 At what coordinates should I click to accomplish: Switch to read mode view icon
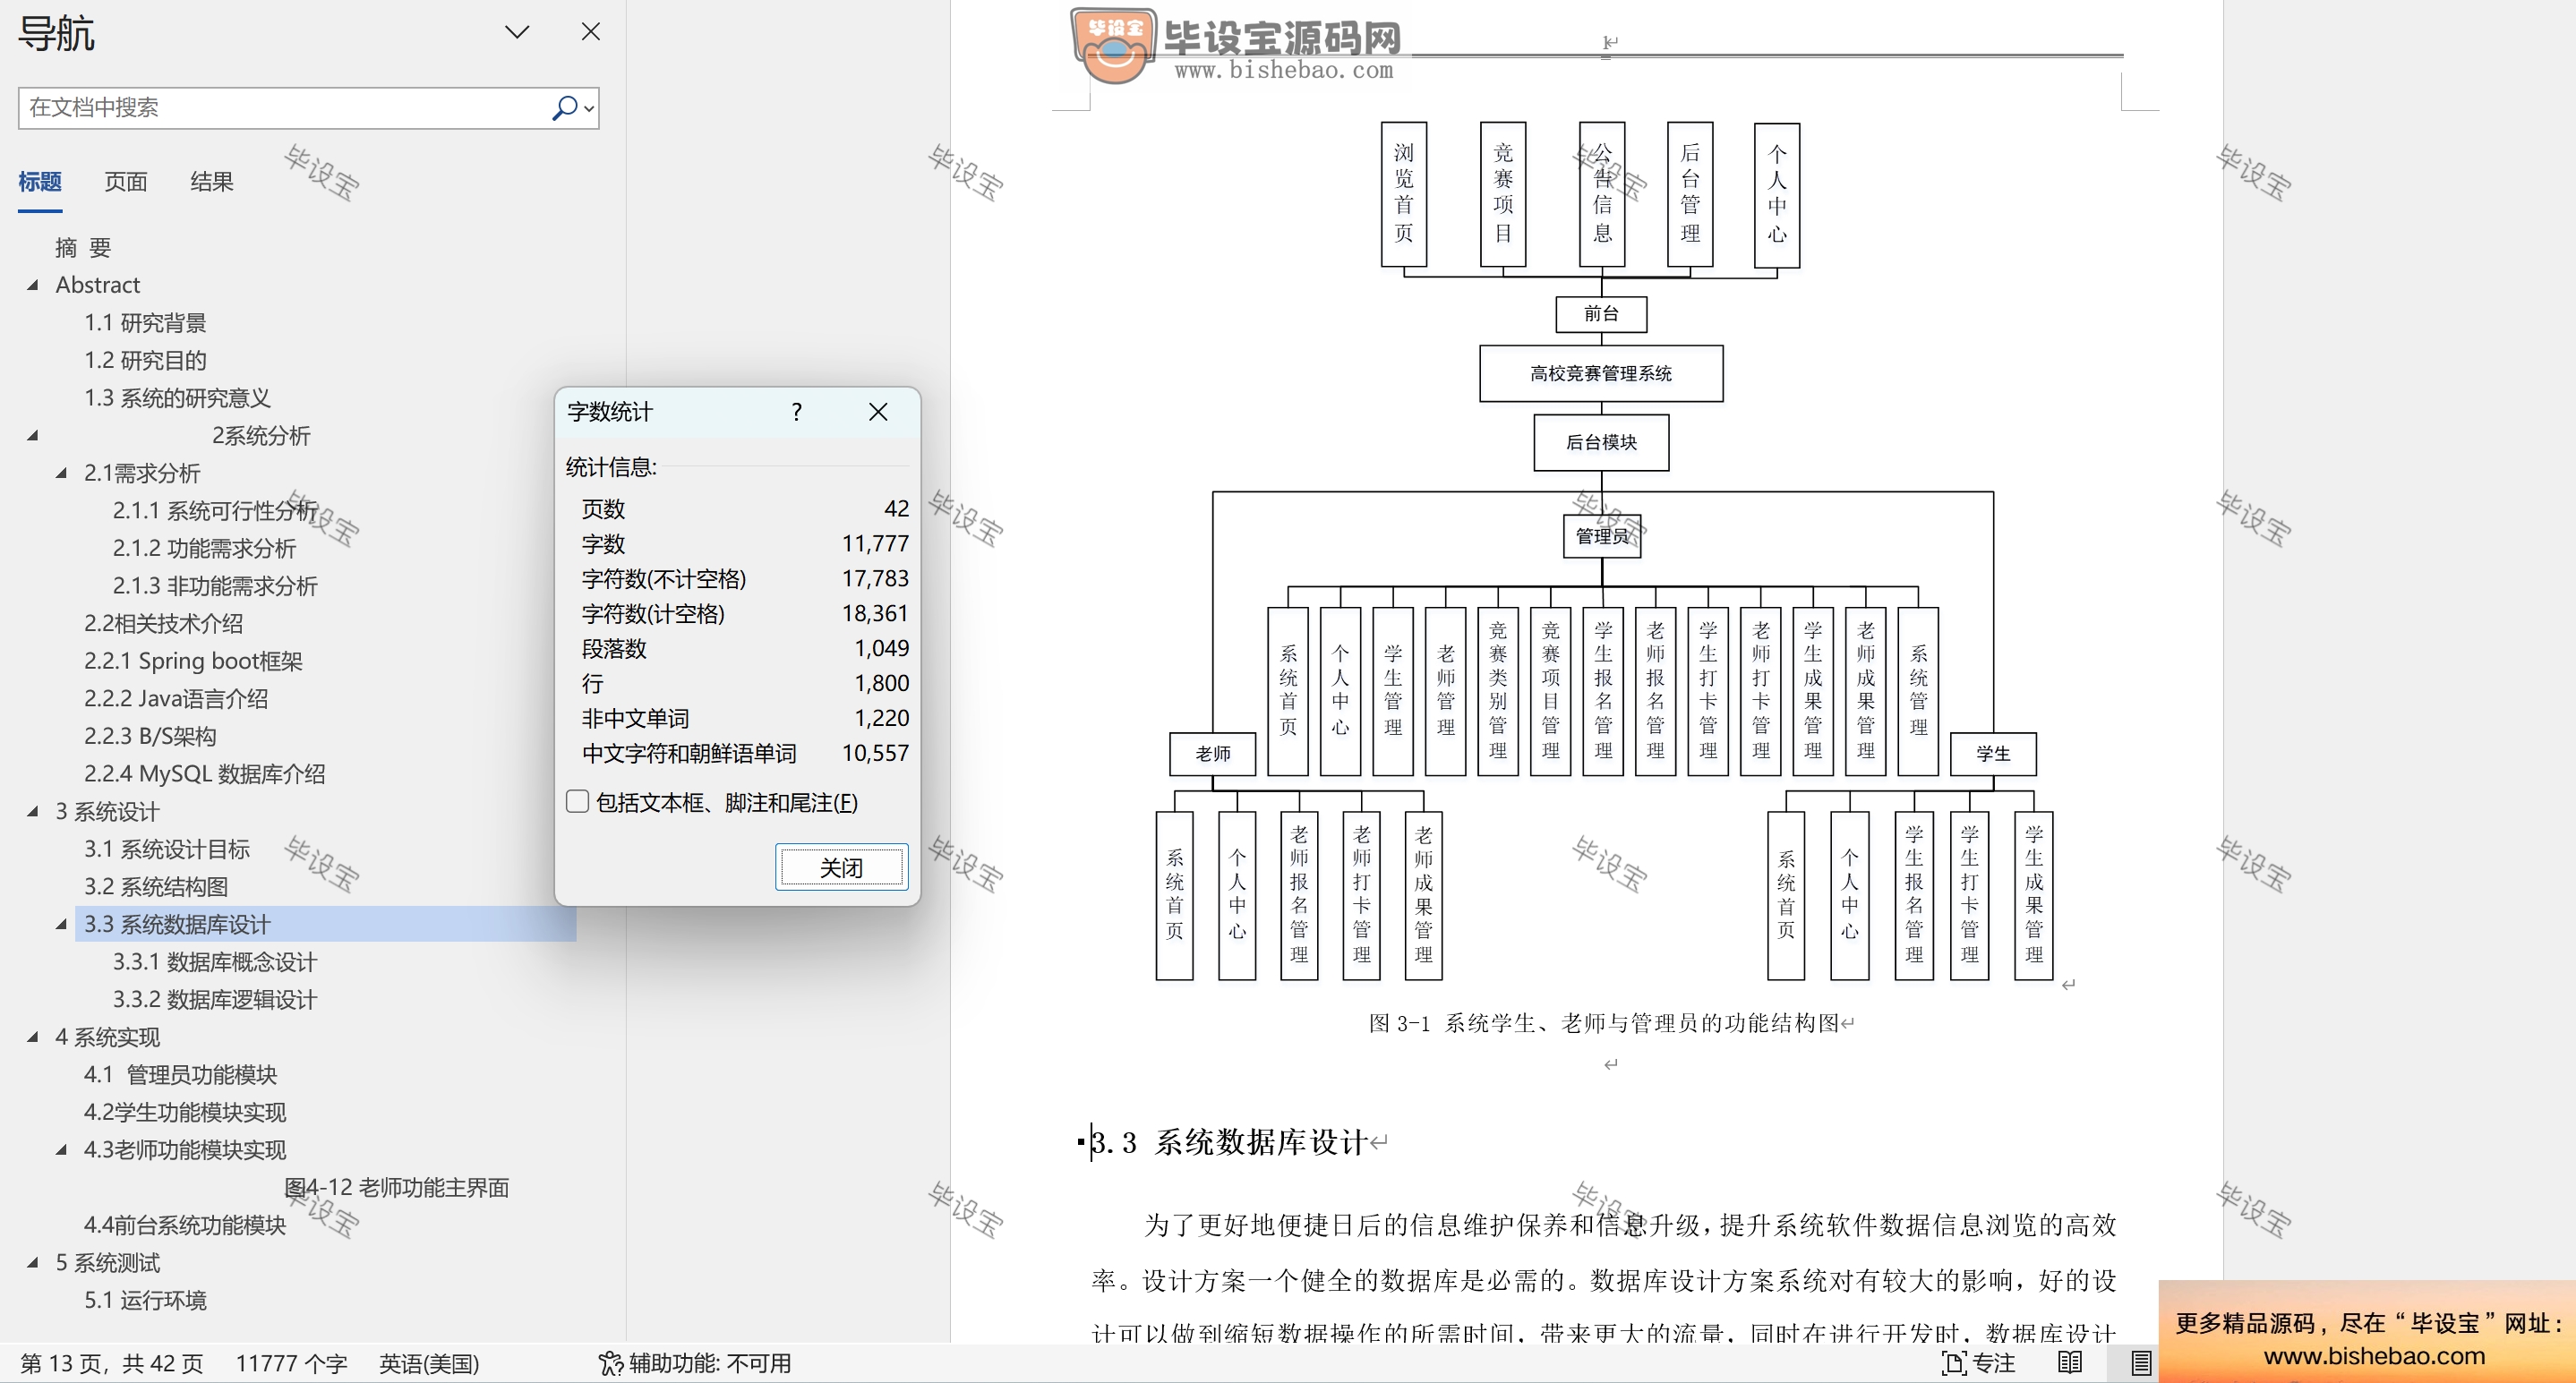[x=2070, y=1363]
